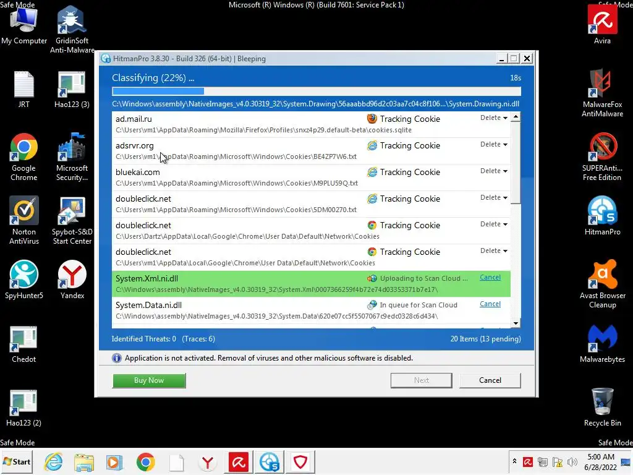Viewport: 633px width, 475px height.
Task: Select the bluekai.com tracking cookie row
Action: pos(312,178)
